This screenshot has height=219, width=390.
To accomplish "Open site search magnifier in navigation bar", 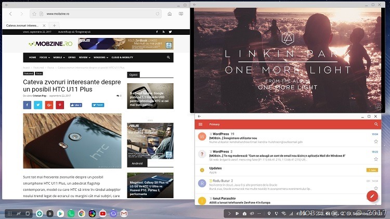I will (168, 58).
